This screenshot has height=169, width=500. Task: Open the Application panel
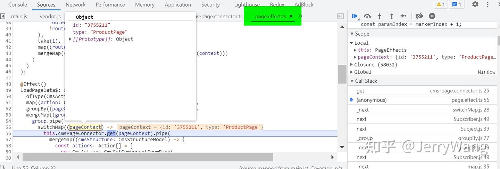pos(178,5)
